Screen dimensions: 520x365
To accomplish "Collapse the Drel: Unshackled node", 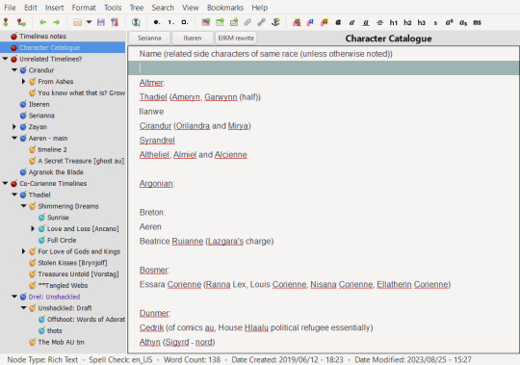I will [14, 297].
